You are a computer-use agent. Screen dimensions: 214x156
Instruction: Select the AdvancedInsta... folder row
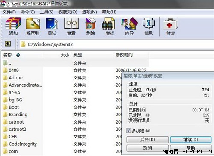[61, 85]
